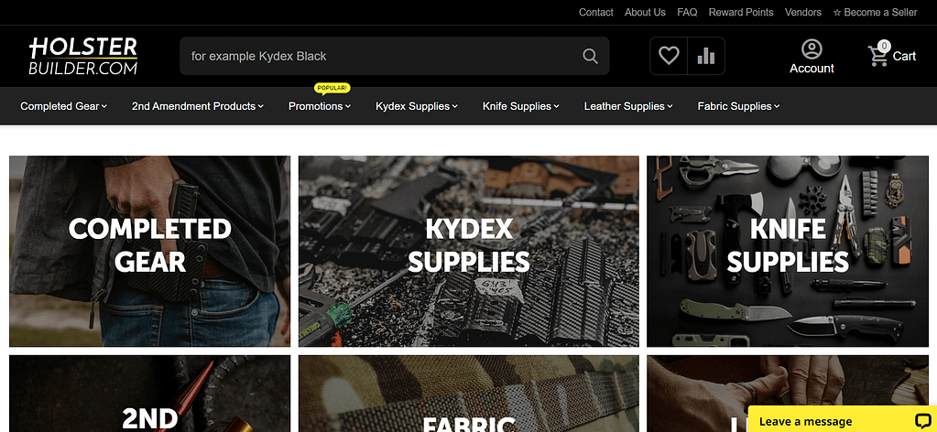Open the compare products bar chart icon
This screenshot has width=937, height=432.
706,56
